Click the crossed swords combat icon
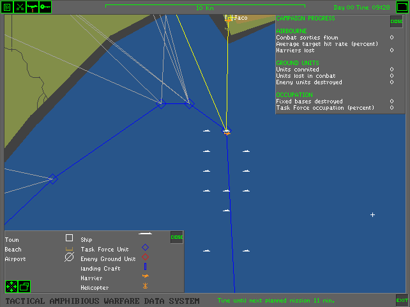The height and width of the screenshot is (307, 410). pos(20,6)
